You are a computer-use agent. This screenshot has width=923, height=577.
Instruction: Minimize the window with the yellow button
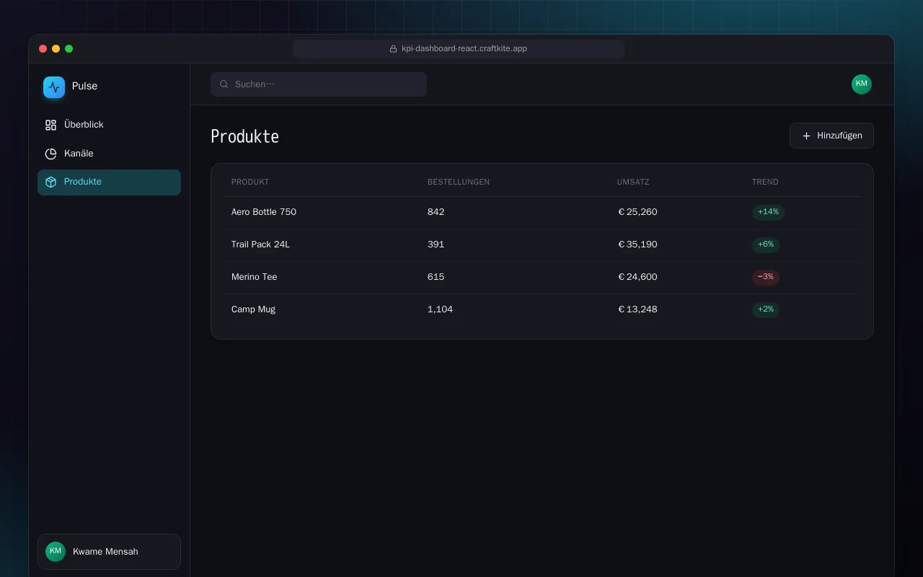click(56, 49)
